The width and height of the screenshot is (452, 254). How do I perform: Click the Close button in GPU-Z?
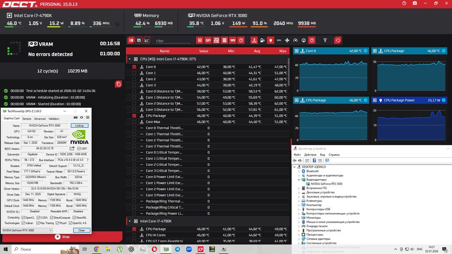pos(81,231)
